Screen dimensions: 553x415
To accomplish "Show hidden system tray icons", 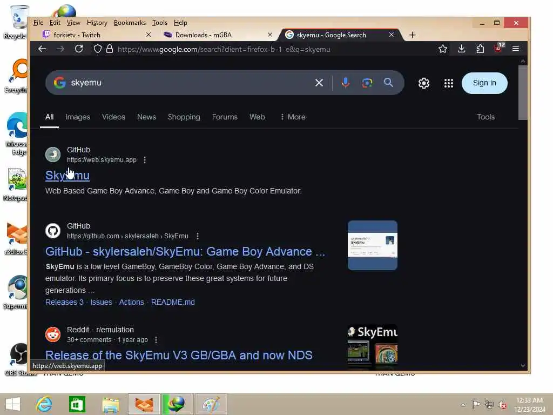I will [x=463, y=405].
